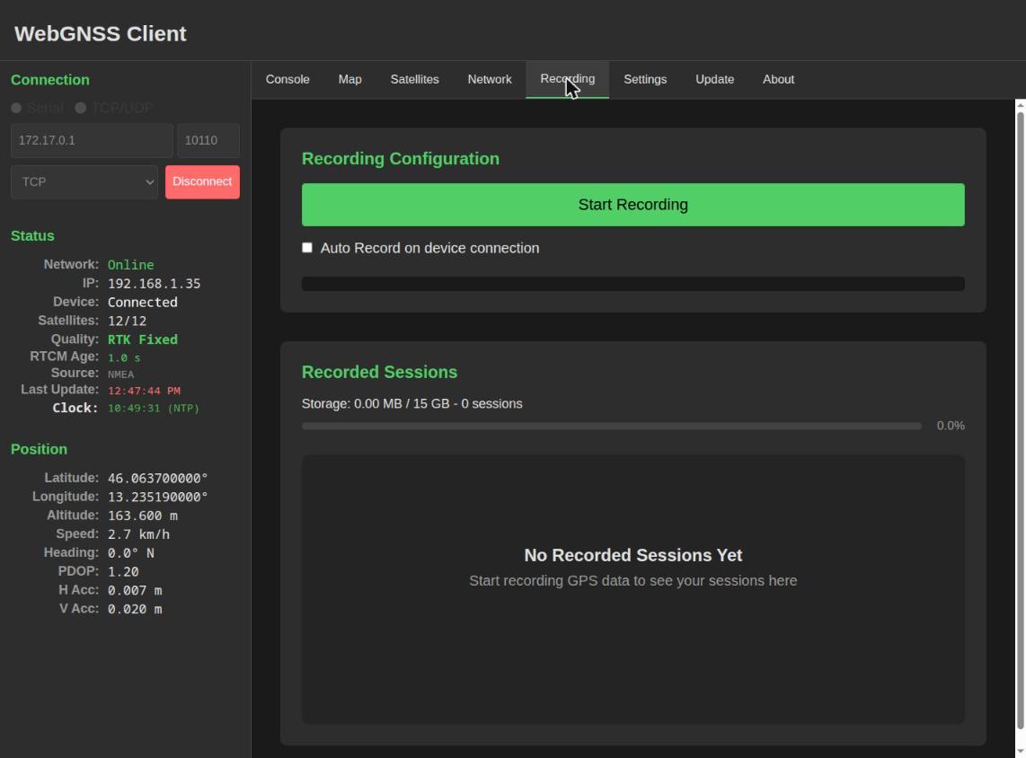This screenshot has width=1026, height=758.
Task: Open the Settings tab
Action: [x=645, y=79]
